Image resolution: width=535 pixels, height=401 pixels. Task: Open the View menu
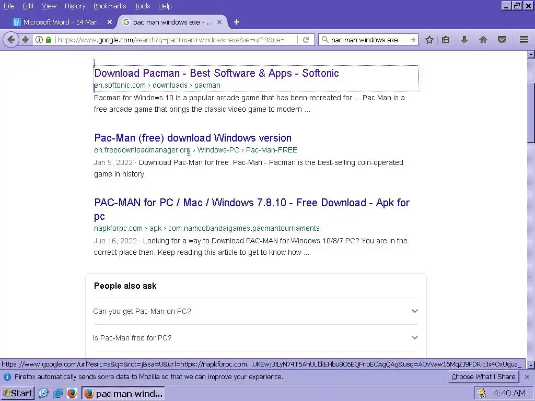pyautogui.click(x=49, y=6)
